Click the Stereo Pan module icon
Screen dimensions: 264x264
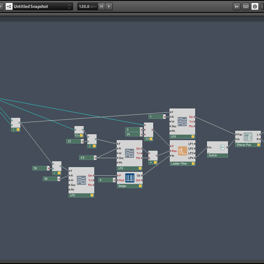[248, 137]
